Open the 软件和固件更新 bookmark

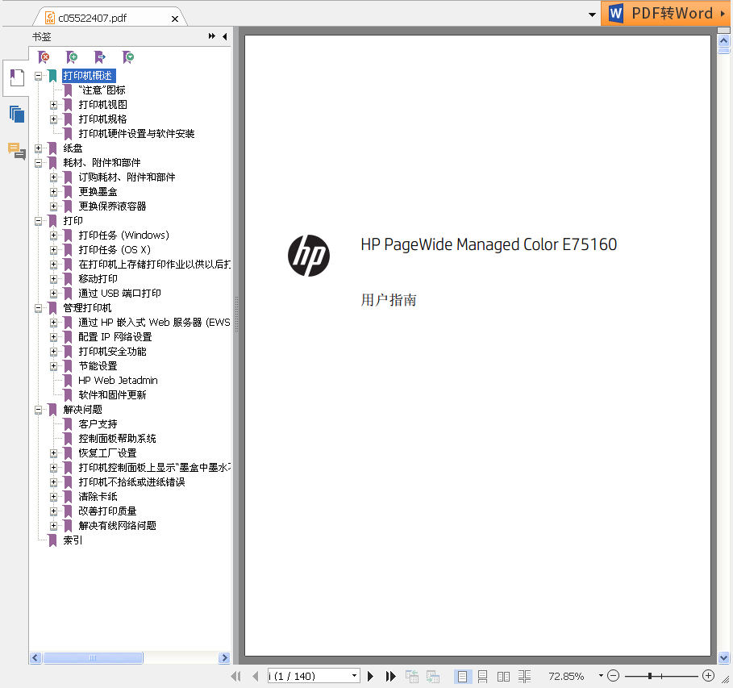112,394
